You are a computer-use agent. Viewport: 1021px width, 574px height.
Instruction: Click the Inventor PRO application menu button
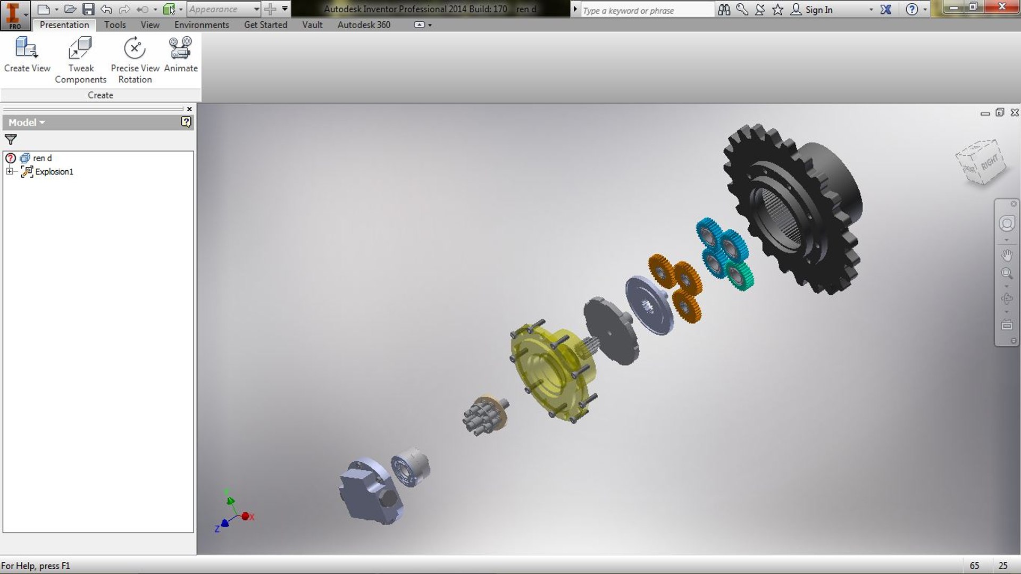click(14, 15)
